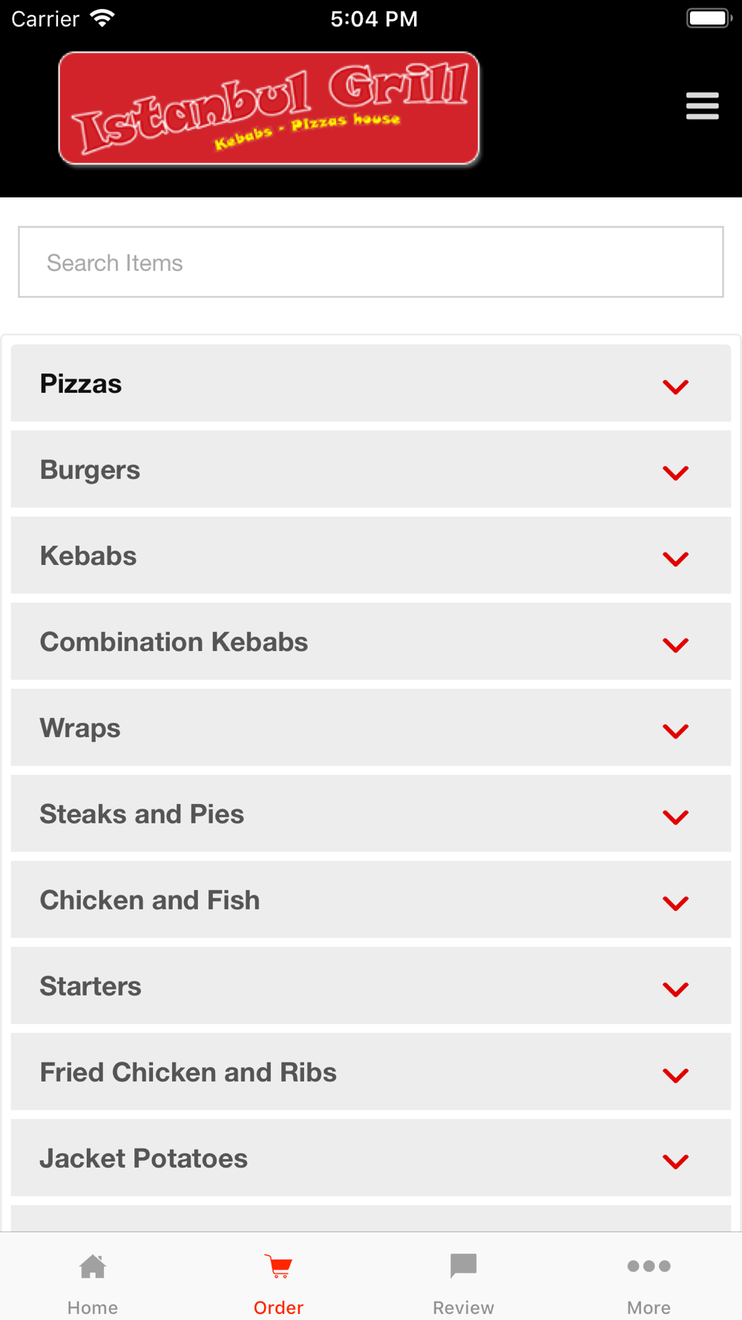This screenshot has height=1320, width=742.
Task: Expand the Jacket Potatoes section
Action: pyautogui.click(x=371, y=1158)
